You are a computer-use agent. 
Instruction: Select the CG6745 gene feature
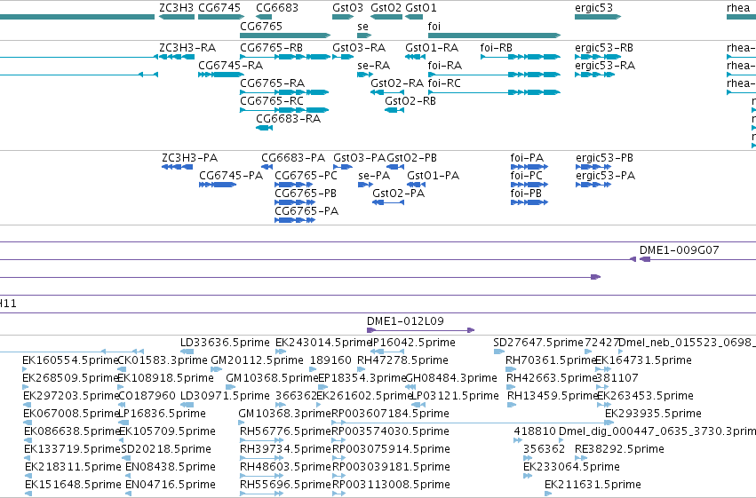[x=221, y=17]
